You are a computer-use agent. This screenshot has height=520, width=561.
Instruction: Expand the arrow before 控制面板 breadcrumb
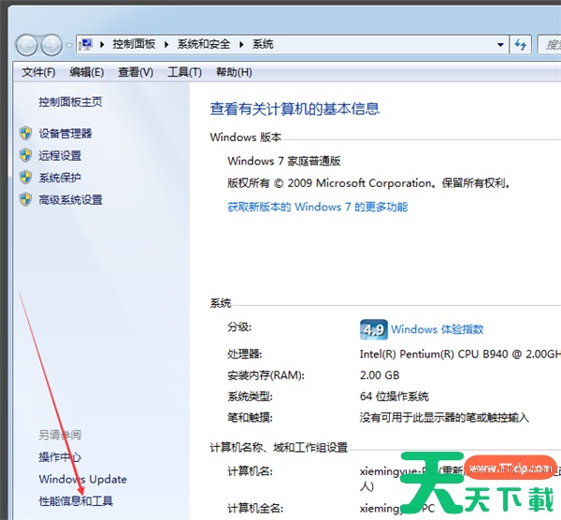pos(102,44)
